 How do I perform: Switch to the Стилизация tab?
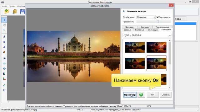tap(153, 30)
